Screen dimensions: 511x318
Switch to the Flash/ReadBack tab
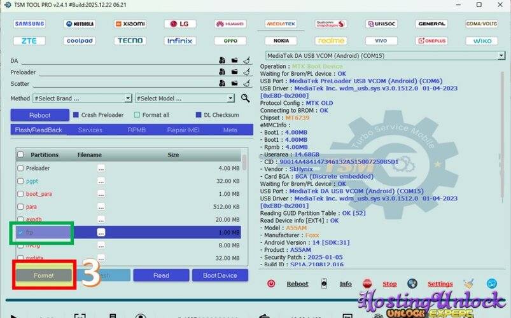pyautogui.click(x=38, y=130)
